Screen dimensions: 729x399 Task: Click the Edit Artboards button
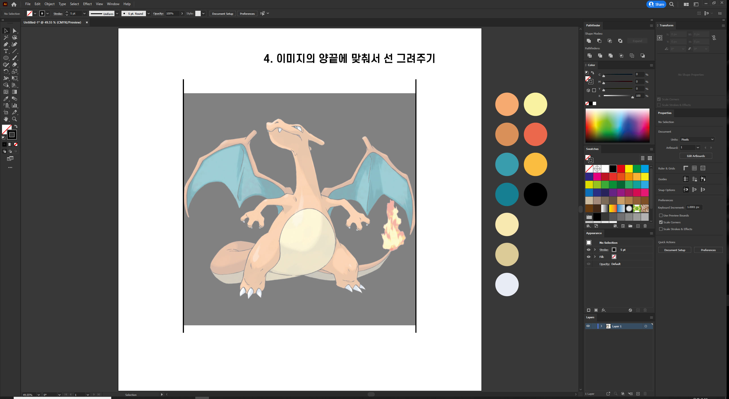click(696, 156)
